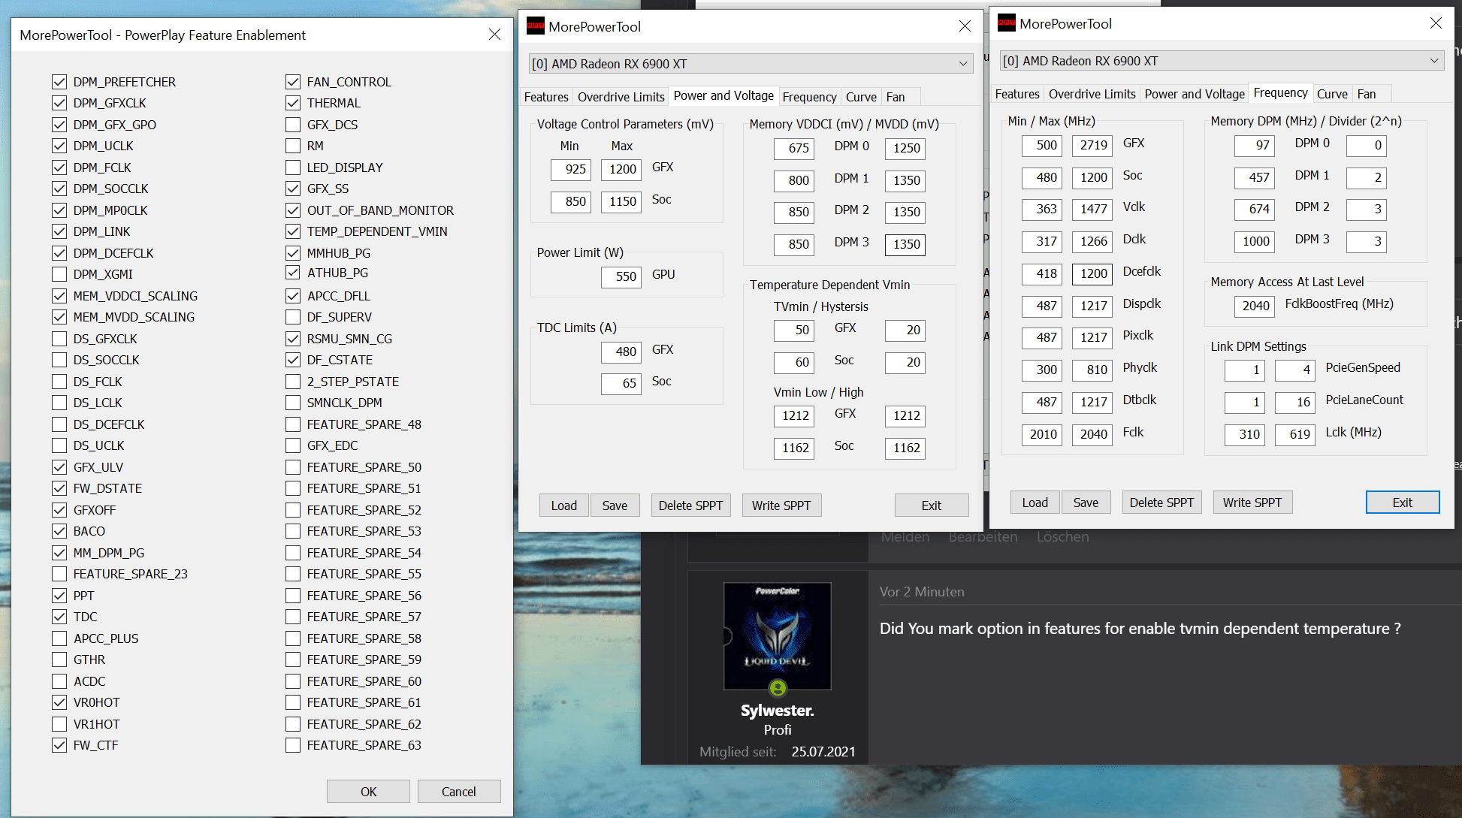Click the 'Vor 2 Minuten' post timestamp
This screenshot has width=1462, height=818.
click(x=922, y=592)
